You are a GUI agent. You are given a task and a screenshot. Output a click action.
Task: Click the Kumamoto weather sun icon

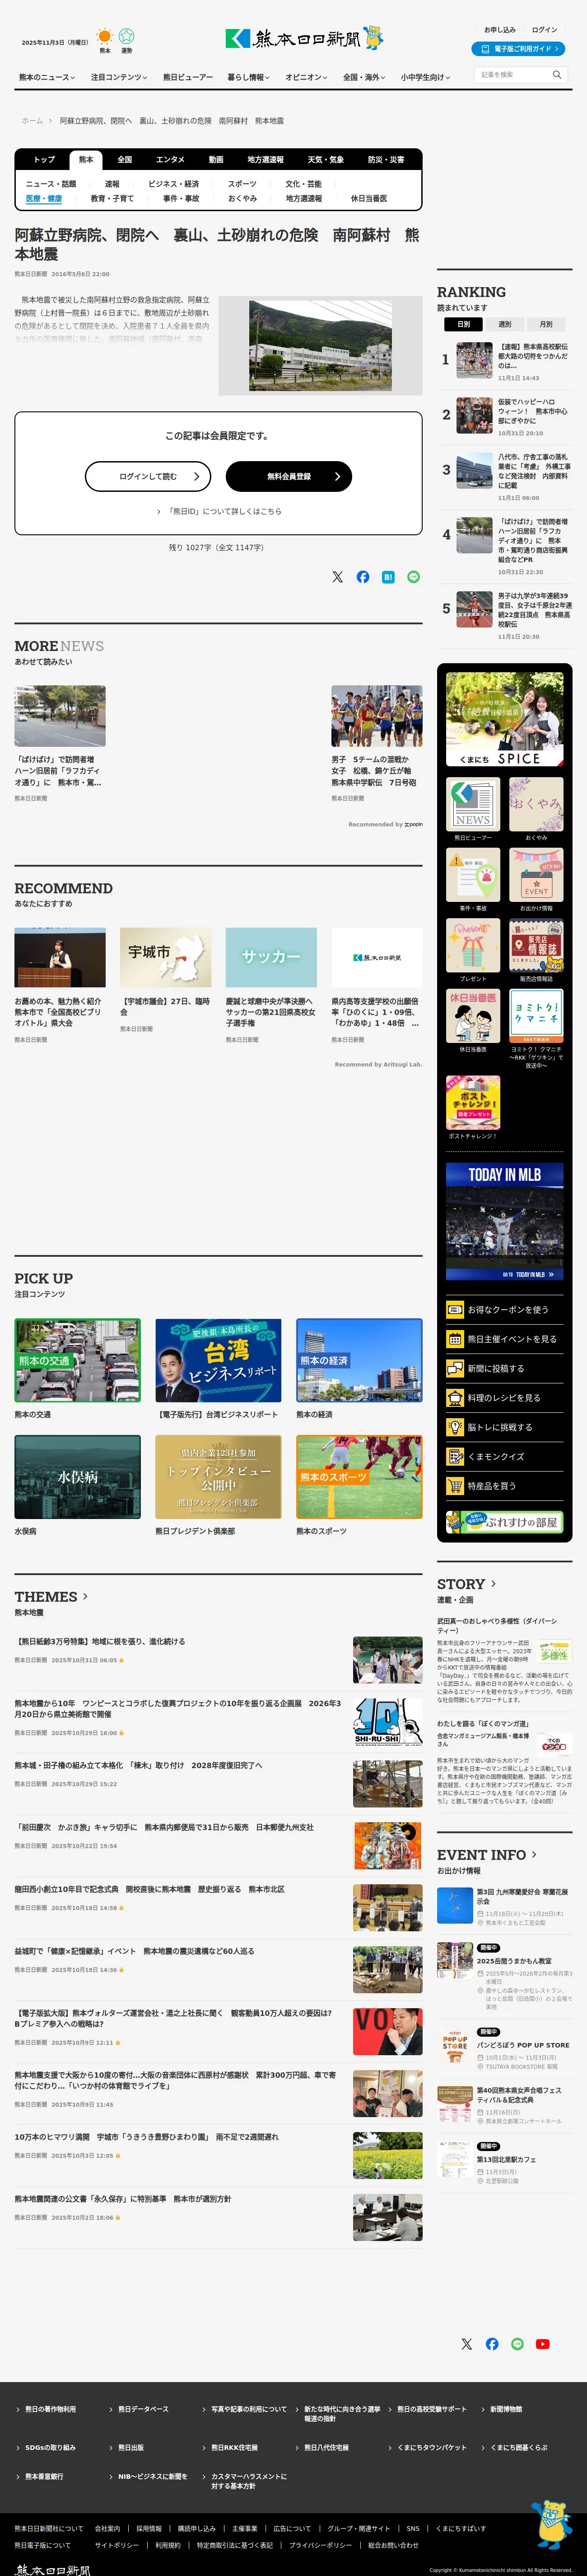105,37
